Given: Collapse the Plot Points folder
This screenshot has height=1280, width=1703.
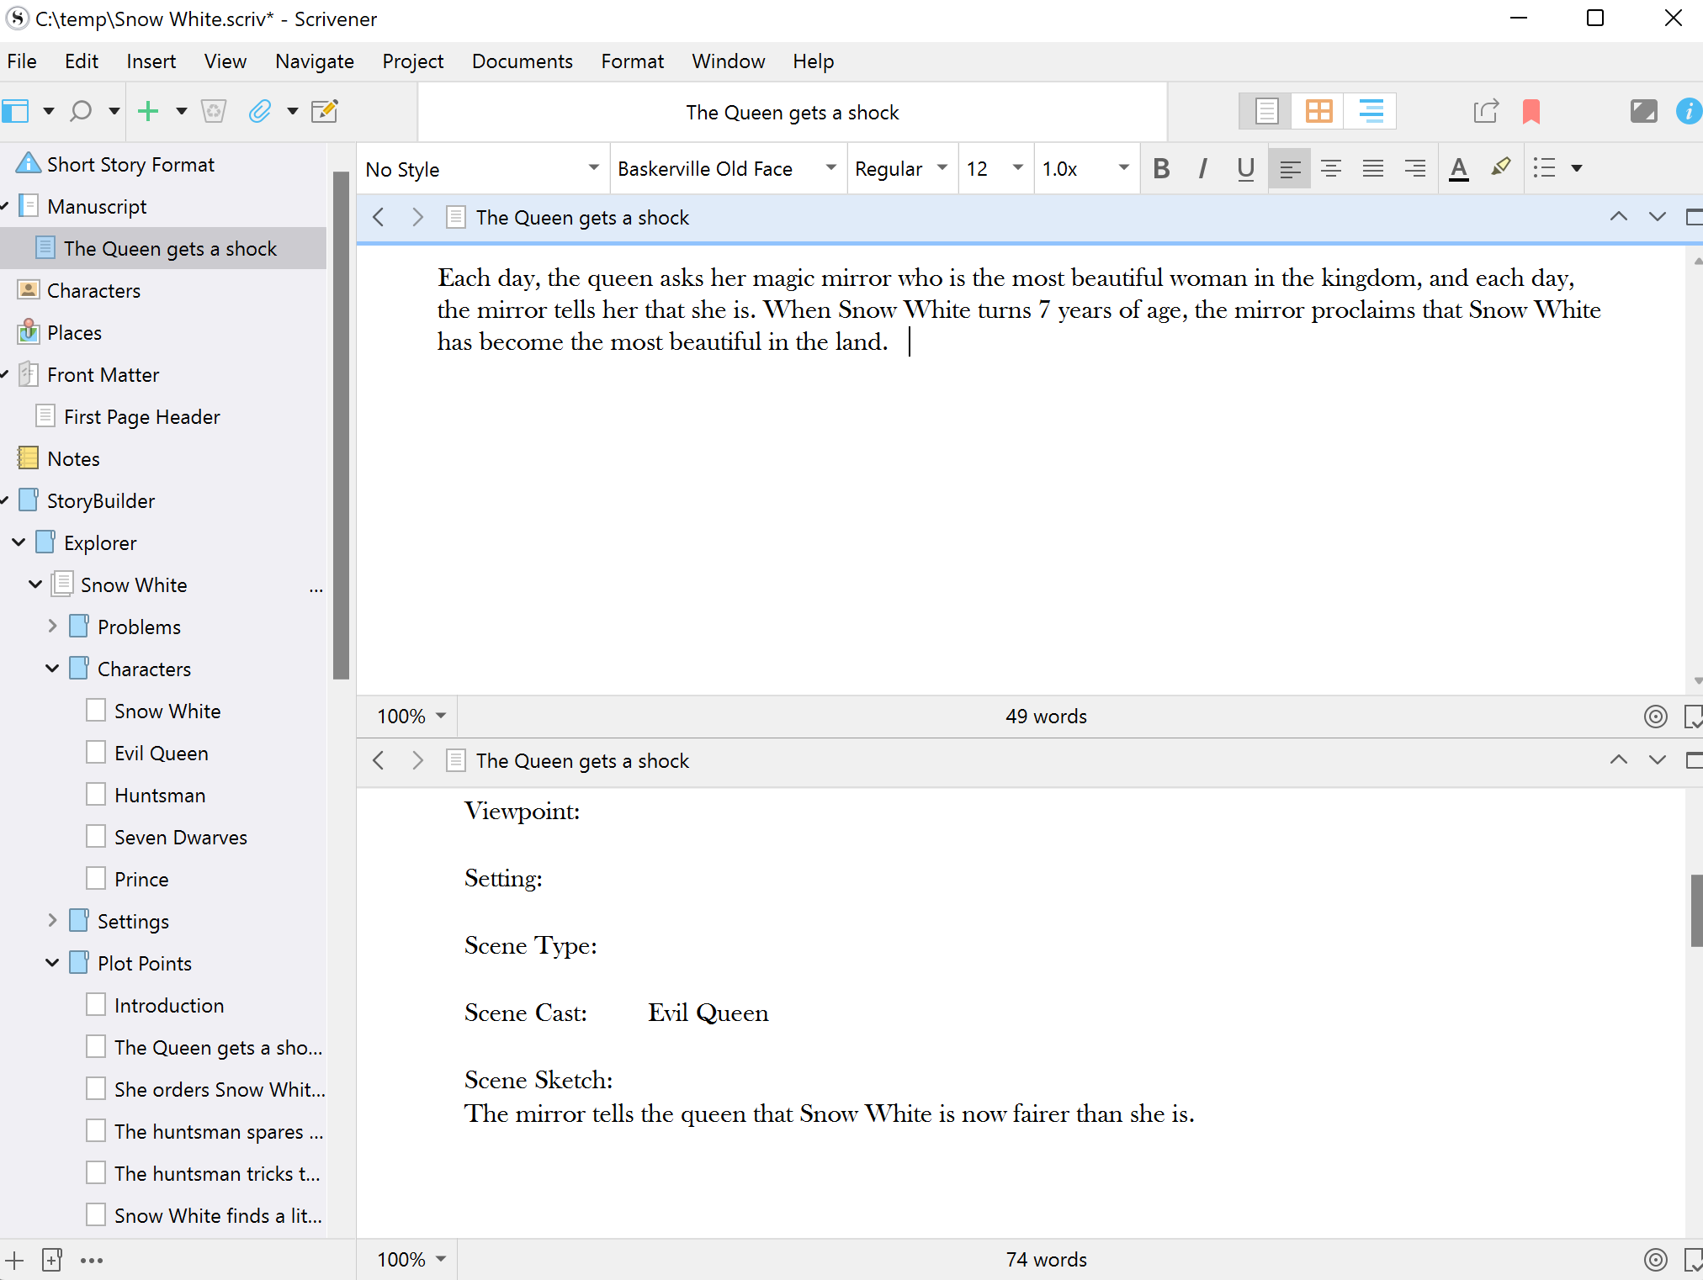Looking at the screenshot, I should tap(52, 962).
